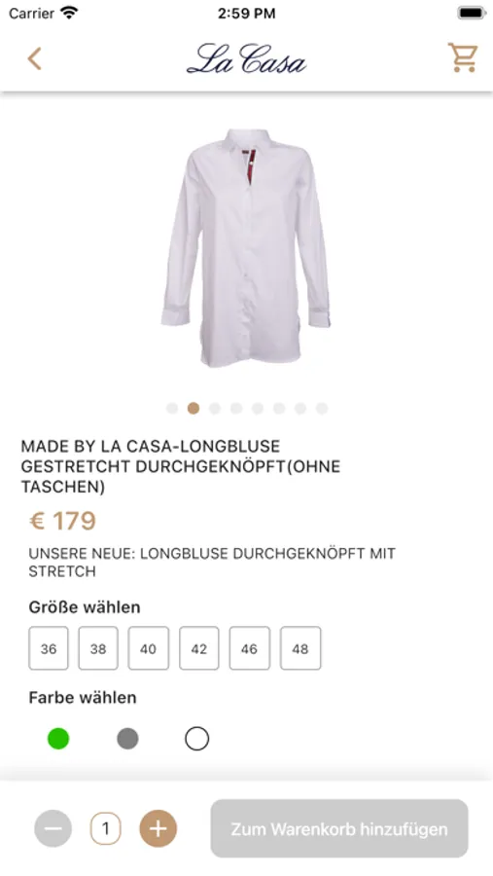Image resolution: width=493 pixels, height=876 pixels.
Task: Click the quantity input field
Action: (106, 828)
